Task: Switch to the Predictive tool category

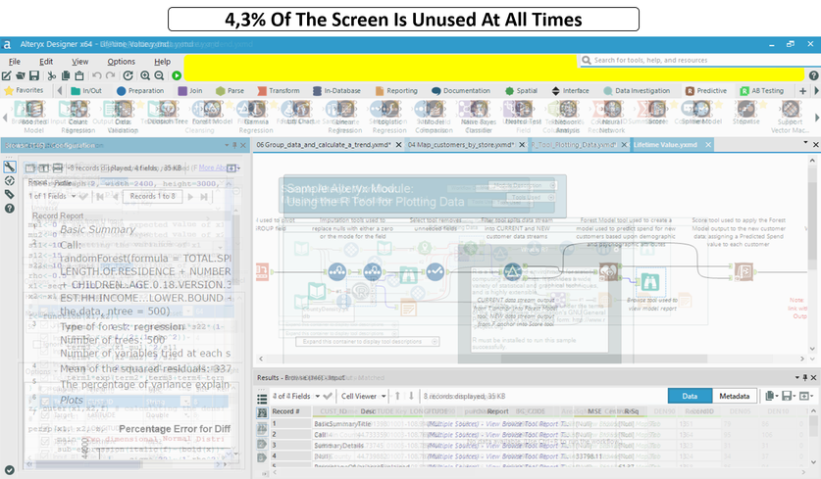Action: coord(706,90)
